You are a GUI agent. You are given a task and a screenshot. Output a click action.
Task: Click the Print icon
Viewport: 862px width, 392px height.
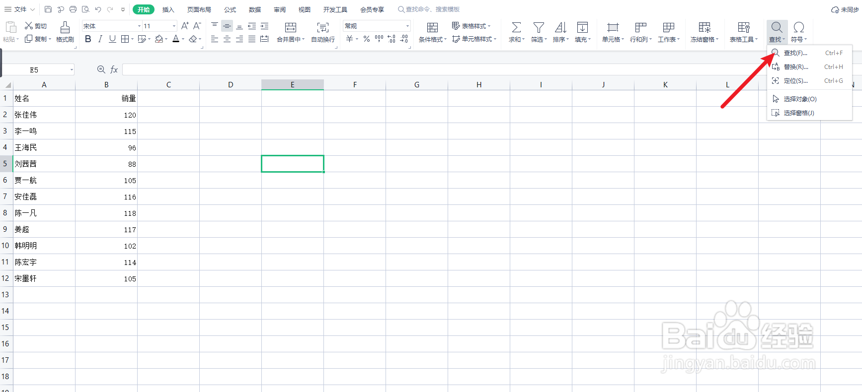click(73, 9)
